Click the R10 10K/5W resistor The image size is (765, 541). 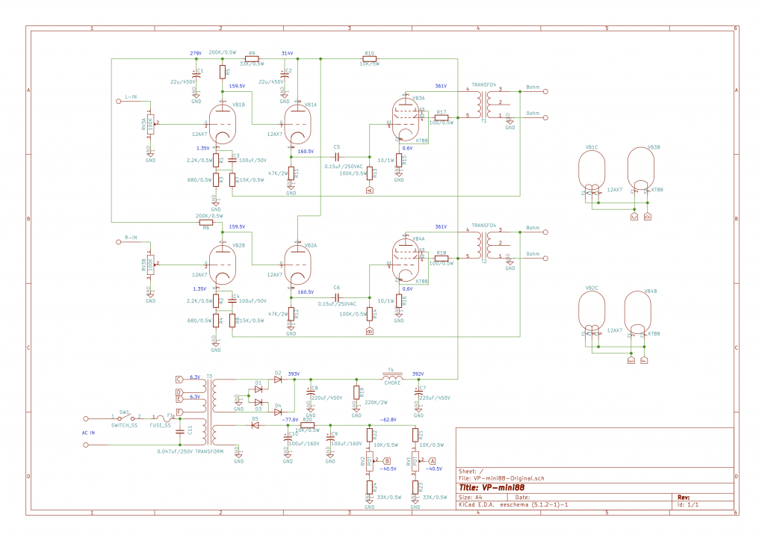(369, 59)
